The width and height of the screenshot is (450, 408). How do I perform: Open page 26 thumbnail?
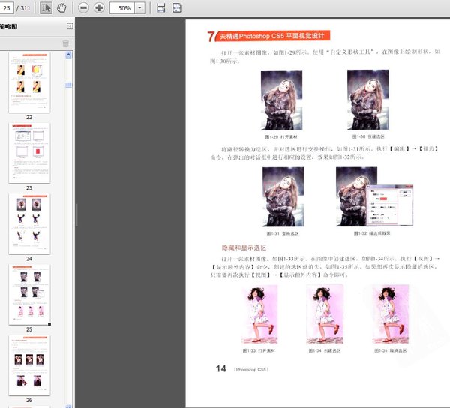click(28, 364)
